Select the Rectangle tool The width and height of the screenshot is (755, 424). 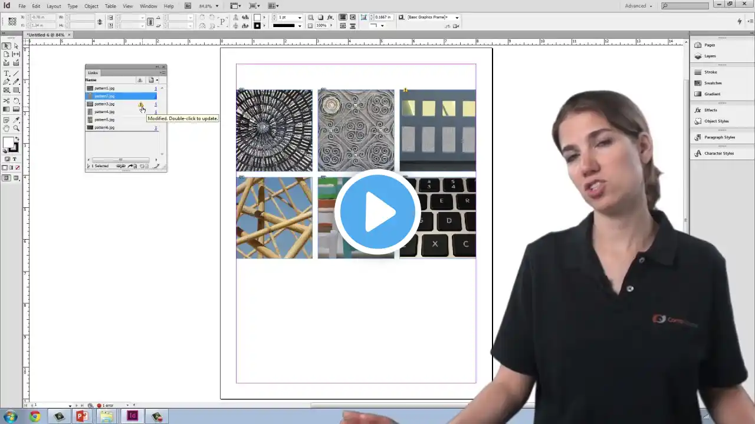16,90
